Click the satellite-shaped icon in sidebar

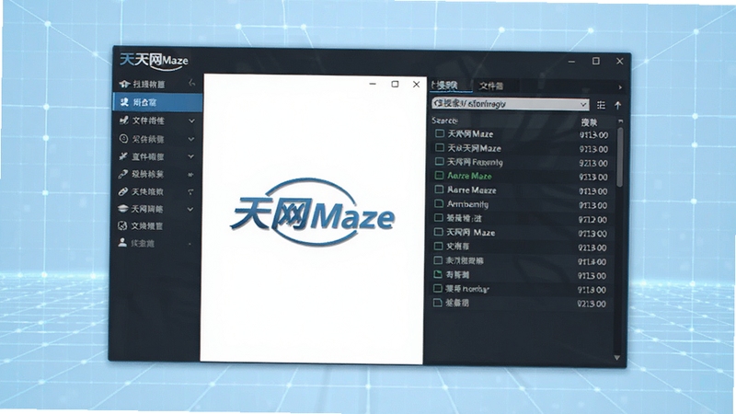coord(123,156)
